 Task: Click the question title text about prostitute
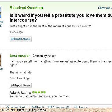(61, 18)
